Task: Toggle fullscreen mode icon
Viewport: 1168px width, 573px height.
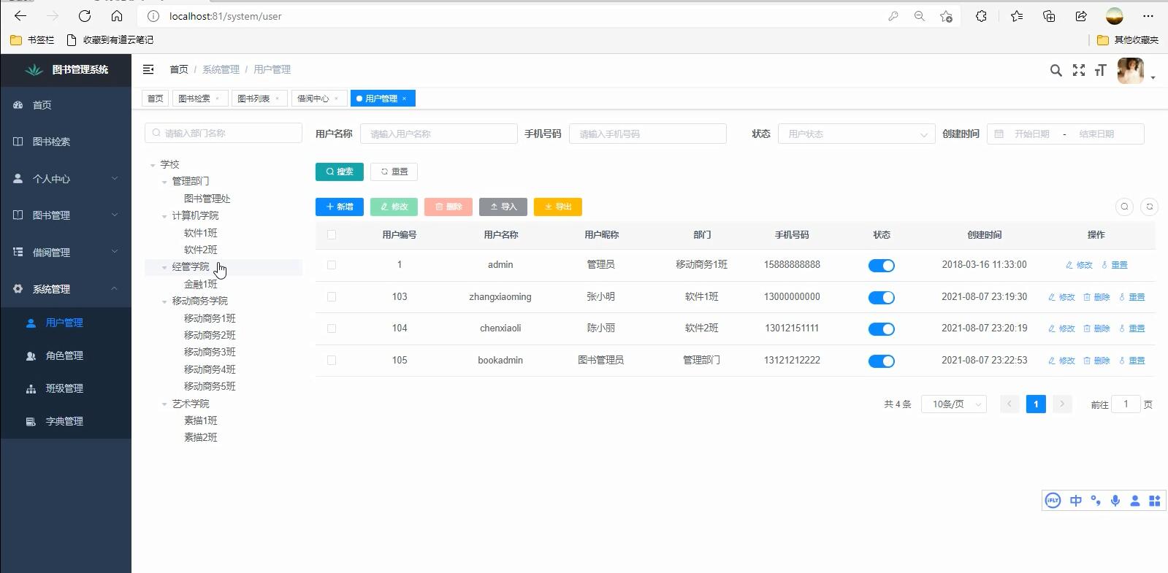Action: pos(1078,70)
